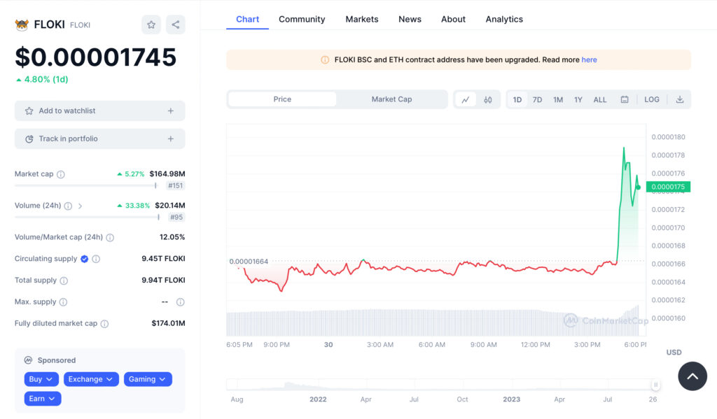This screenshot has width=717, height=419.
Task: Click the 'here' link in the upgrade notice
Action: click(589, 59)
